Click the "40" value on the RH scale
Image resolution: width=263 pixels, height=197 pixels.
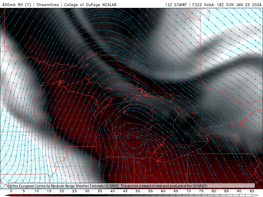click(112, 191)
